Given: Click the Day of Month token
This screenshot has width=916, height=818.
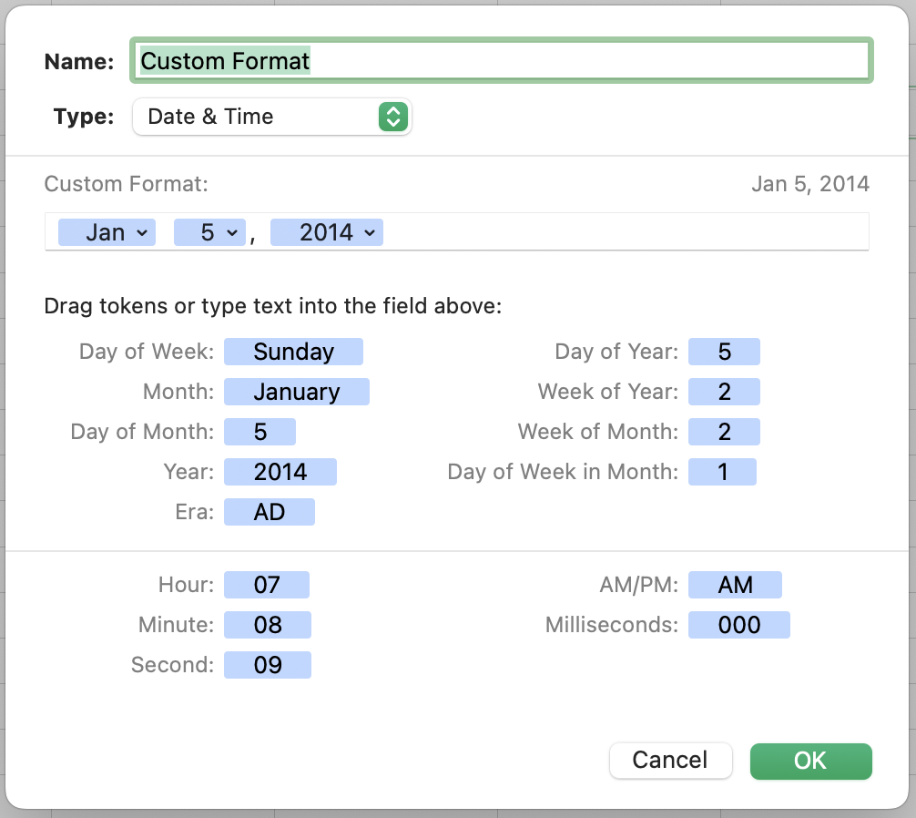Looking at the screenshot, I should 260,432.
